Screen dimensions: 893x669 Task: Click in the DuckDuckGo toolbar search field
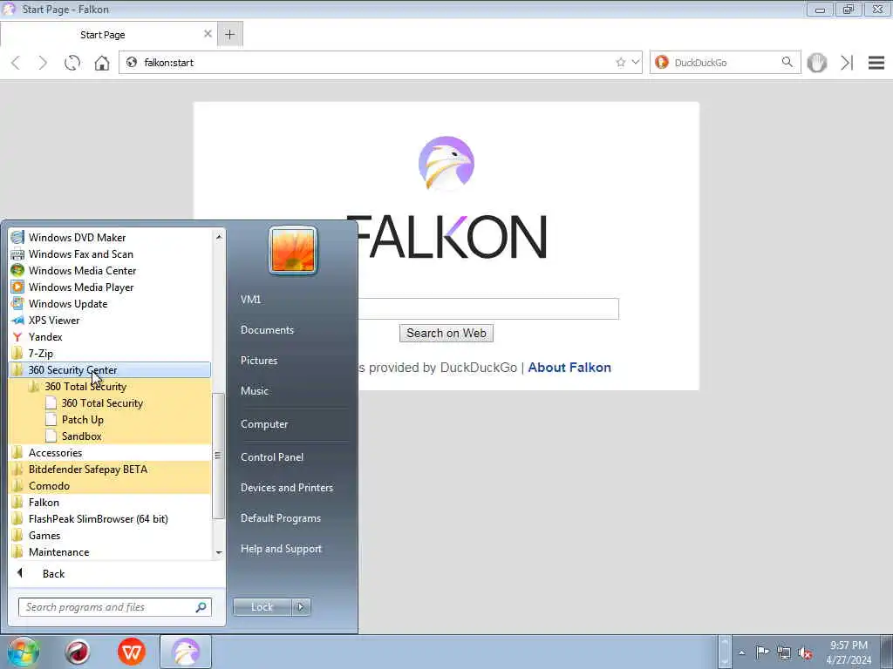coord(725,63)
